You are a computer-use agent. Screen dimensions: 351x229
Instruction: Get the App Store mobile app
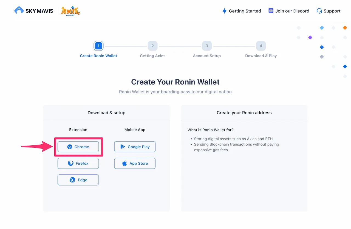point(135,163)
